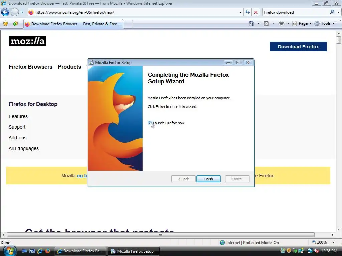
Task: Launch Internet Explorer from quick launch
Action: tap(40, 251)
